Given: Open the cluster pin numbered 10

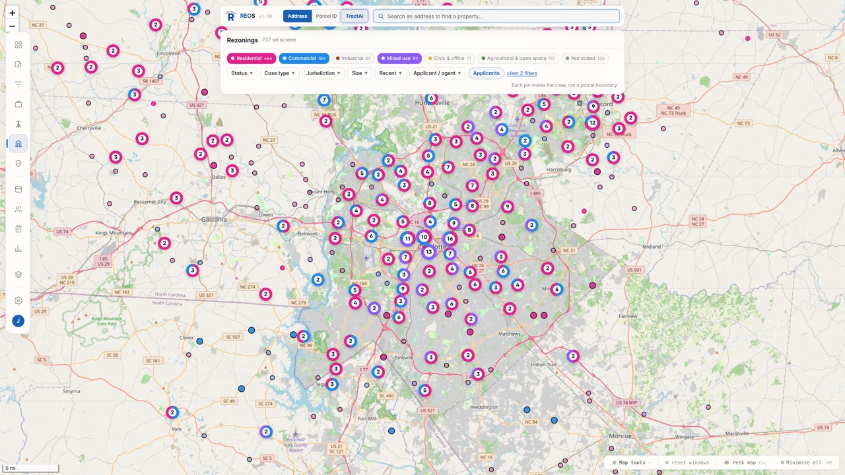Looking at the screenshot, I should 424,237.
